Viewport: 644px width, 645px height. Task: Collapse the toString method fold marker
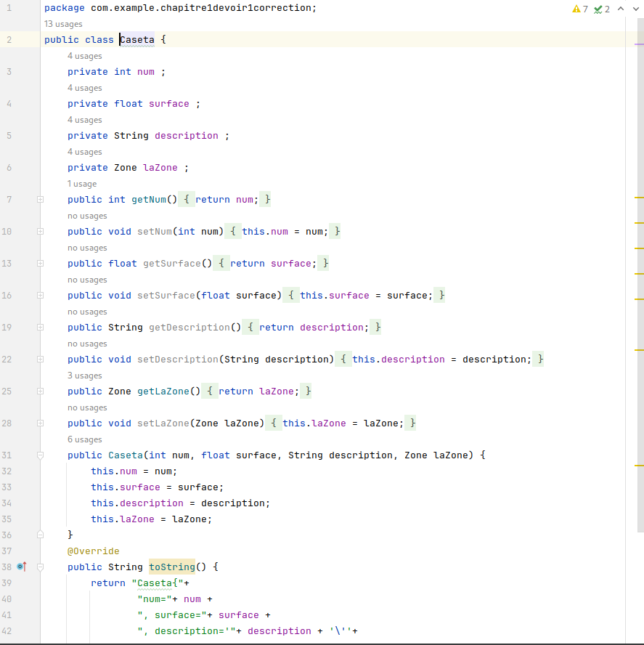pos(41,567)
